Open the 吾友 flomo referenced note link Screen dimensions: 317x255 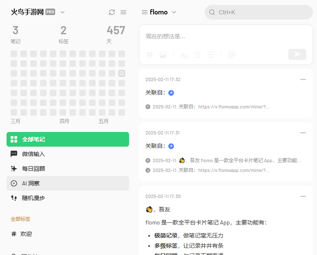click(x=223, y=160)
